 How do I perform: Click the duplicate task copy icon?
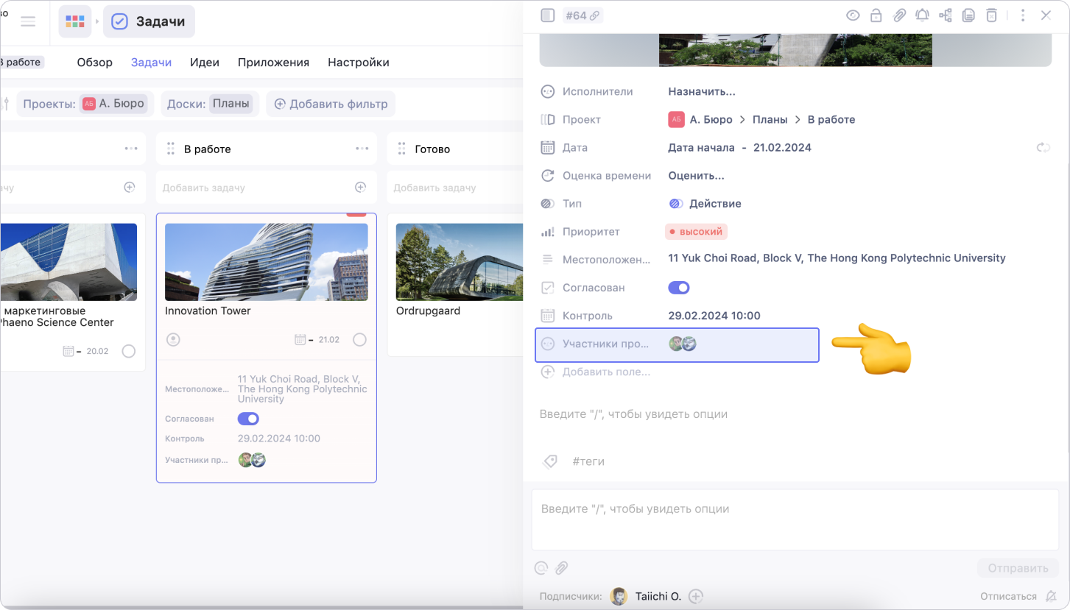tap(968, 15)
